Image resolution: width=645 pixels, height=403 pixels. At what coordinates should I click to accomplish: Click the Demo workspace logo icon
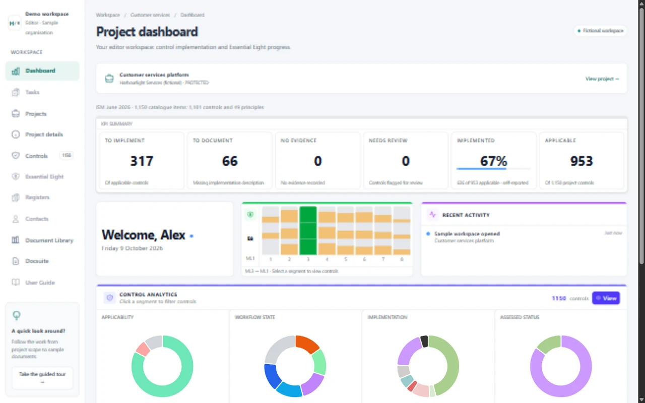(15, 23)
